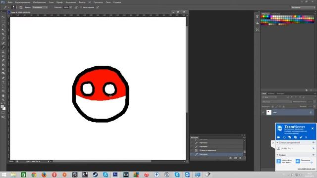Image resolution: width=317 pixels, height=178 pixels.
Task: Expand more TeamViewer options double arrow
Action: pyautogui.click(x=306, y=137)
